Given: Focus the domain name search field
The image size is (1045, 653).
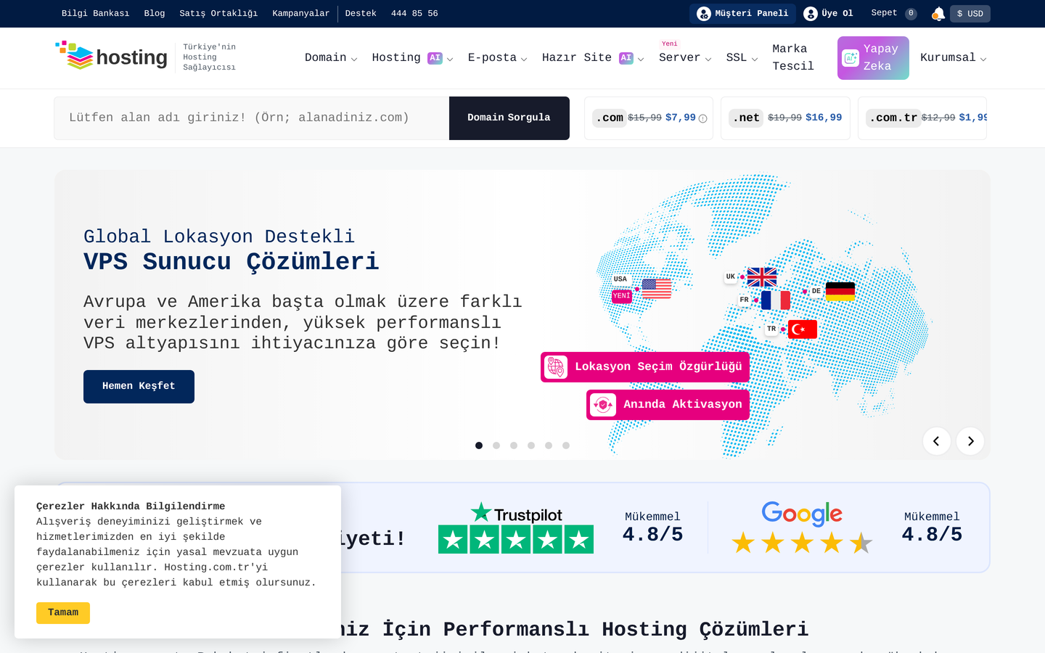Looking at the screenshot, I should click(252, 118).
